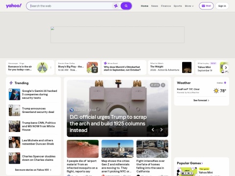Screen dimensions: 235x176
Task: Click the Newsweek source icon
Action: point(71,110)
